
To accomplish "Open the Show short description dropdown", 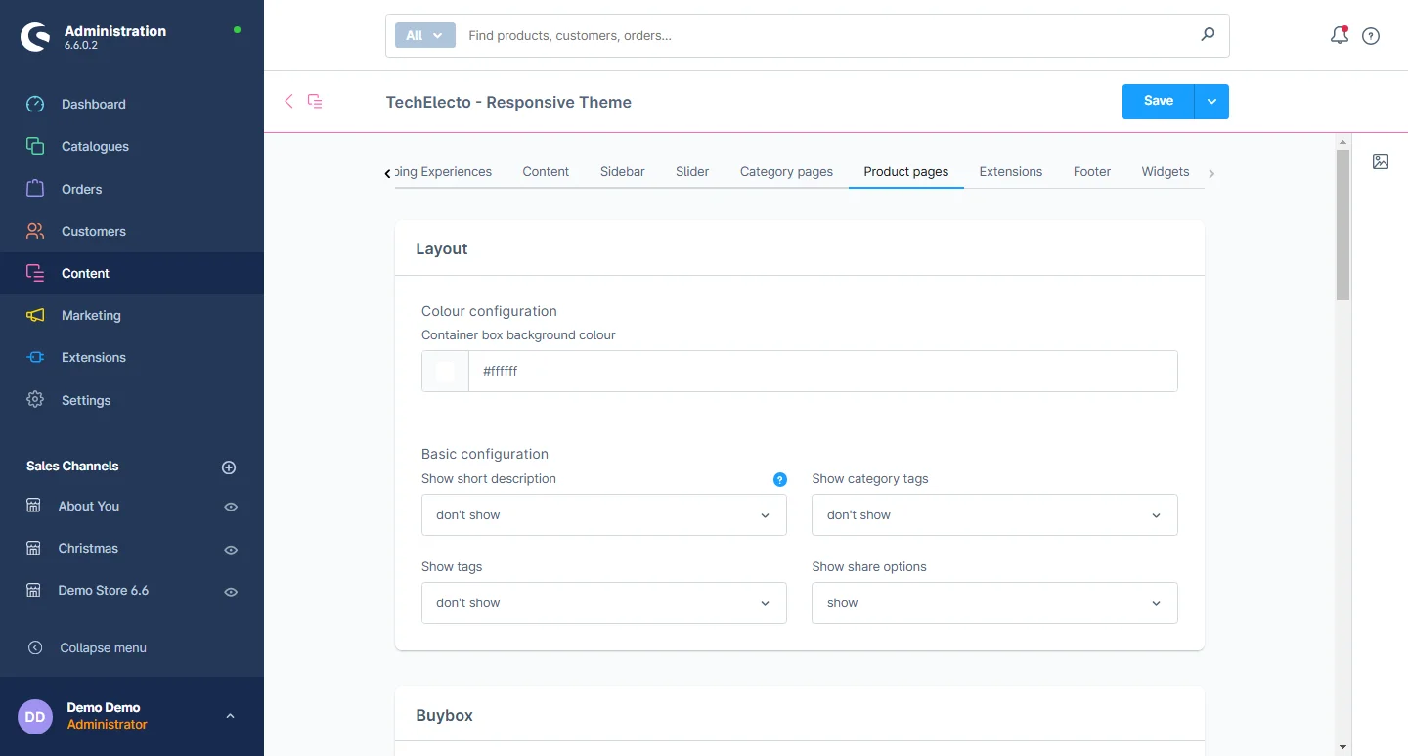I will [603, 514].
